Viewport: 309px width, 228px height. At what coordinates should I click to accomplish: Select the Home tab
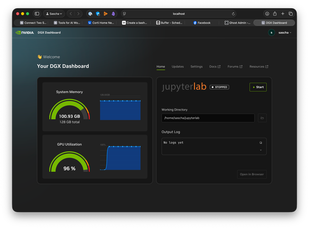(x=161, y=66)
